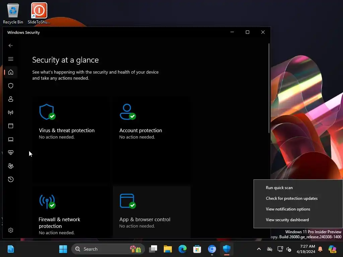Screen dimensions: 343x257
Task: Click the Virus & threat protection shield tile icon
Action: (x=47, y=112)
